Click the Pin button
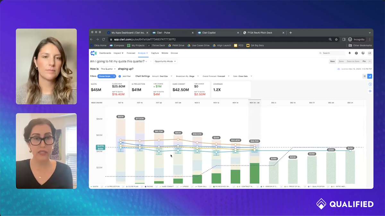385x216 pixels. 364,61
